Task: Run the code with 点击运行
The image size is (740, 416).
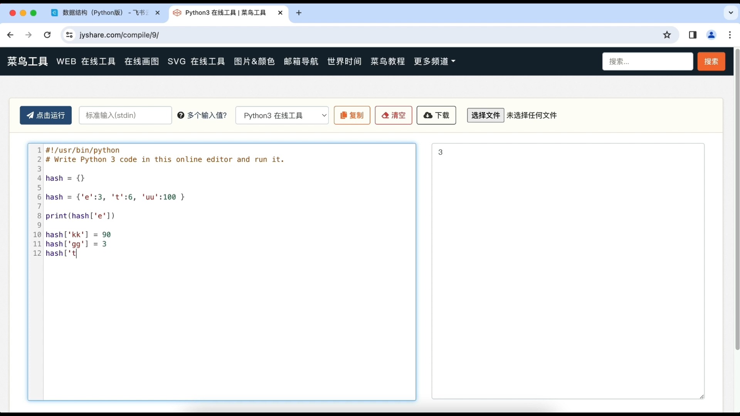Action: (45, 115)
